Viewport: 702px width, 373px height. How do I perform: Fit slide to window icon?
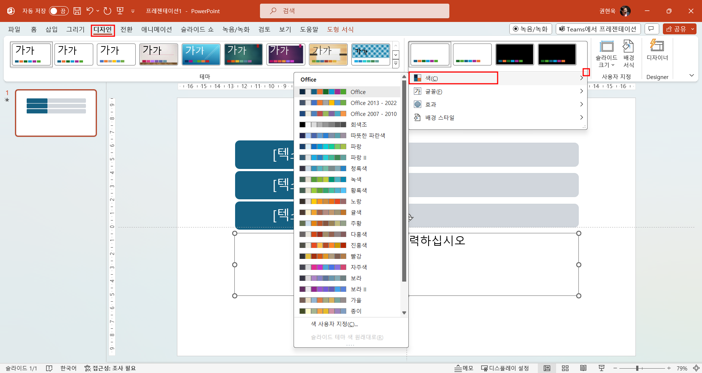(696, 368)
